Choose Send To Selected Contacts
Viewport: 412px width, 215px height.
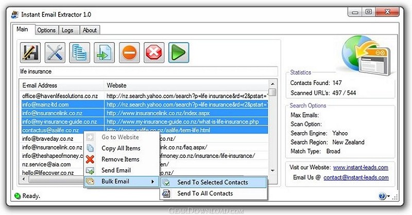coord(214,182)
